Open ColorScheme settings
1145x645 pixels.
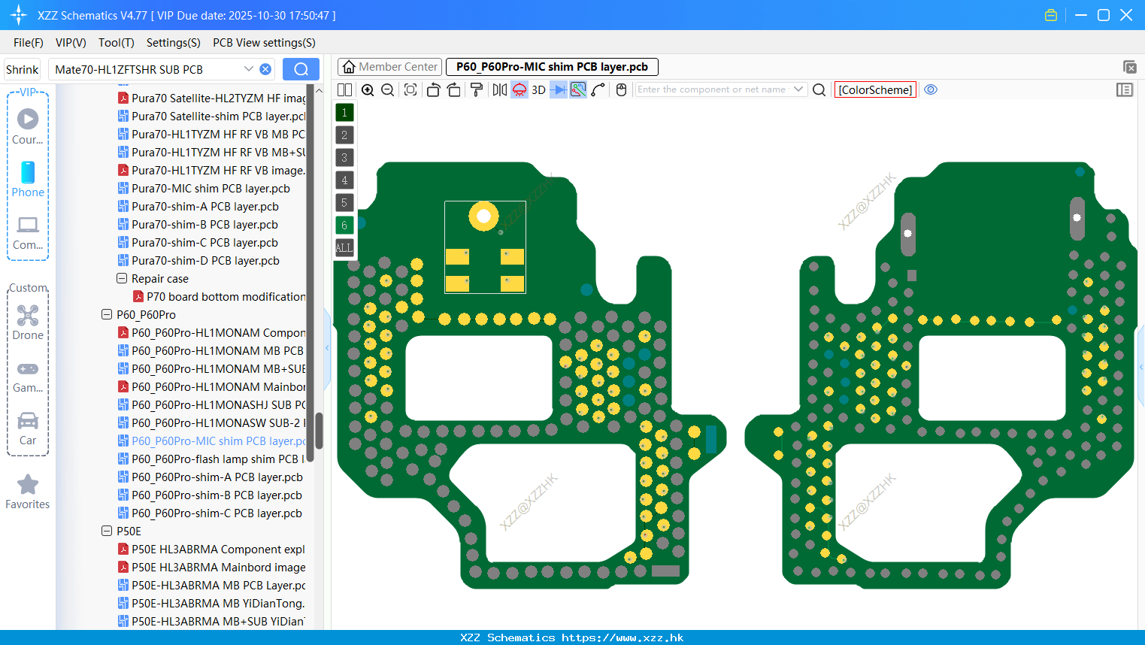click(x=875, y=89)
